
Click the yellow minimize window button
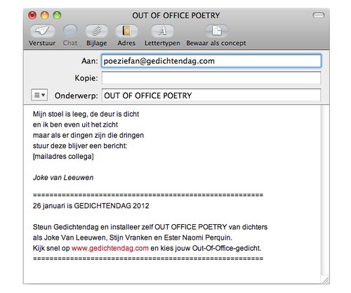tap(45, 15)
